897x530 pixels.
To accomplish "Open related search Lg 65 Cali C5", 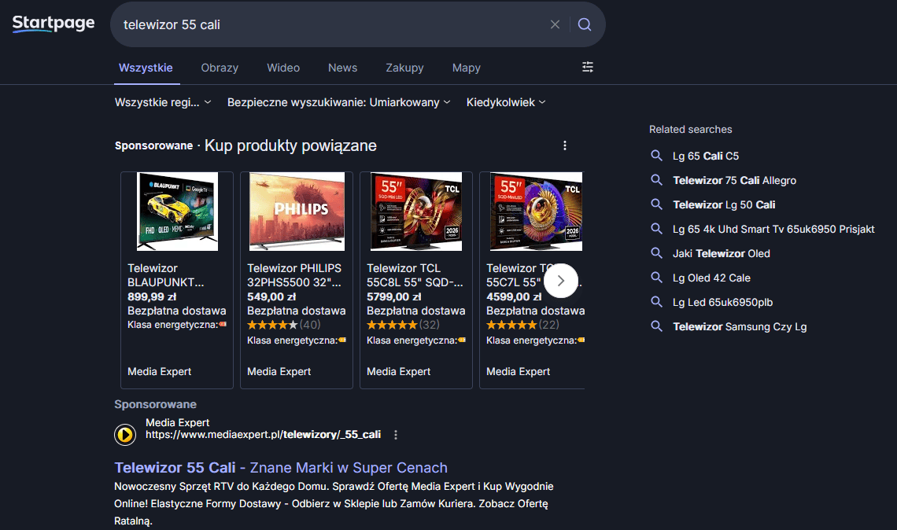I will (x=705, y=156).
